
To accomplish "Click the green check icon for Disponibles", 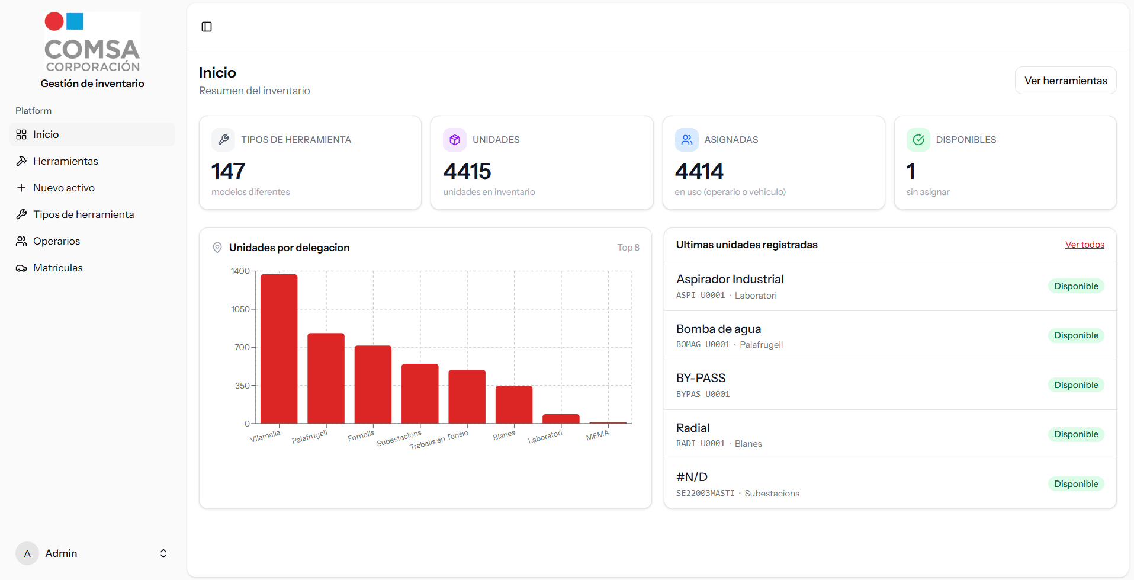I will tap(918, 140).
